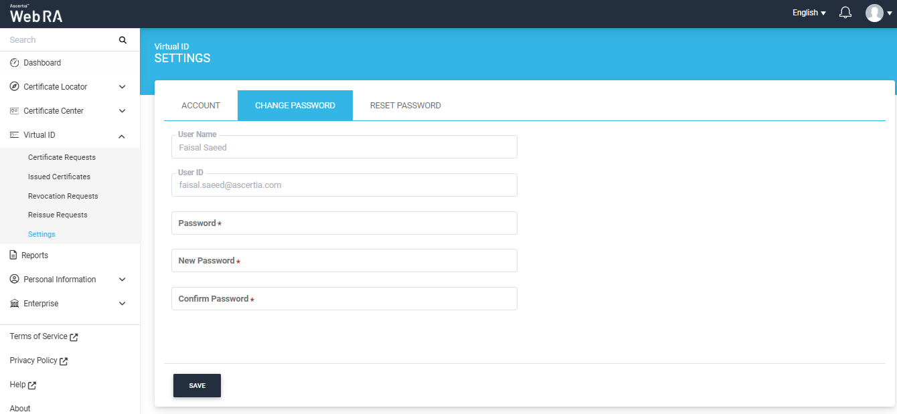
Task: Expand Personal Information chevron
Action: (x=122, y=280)
